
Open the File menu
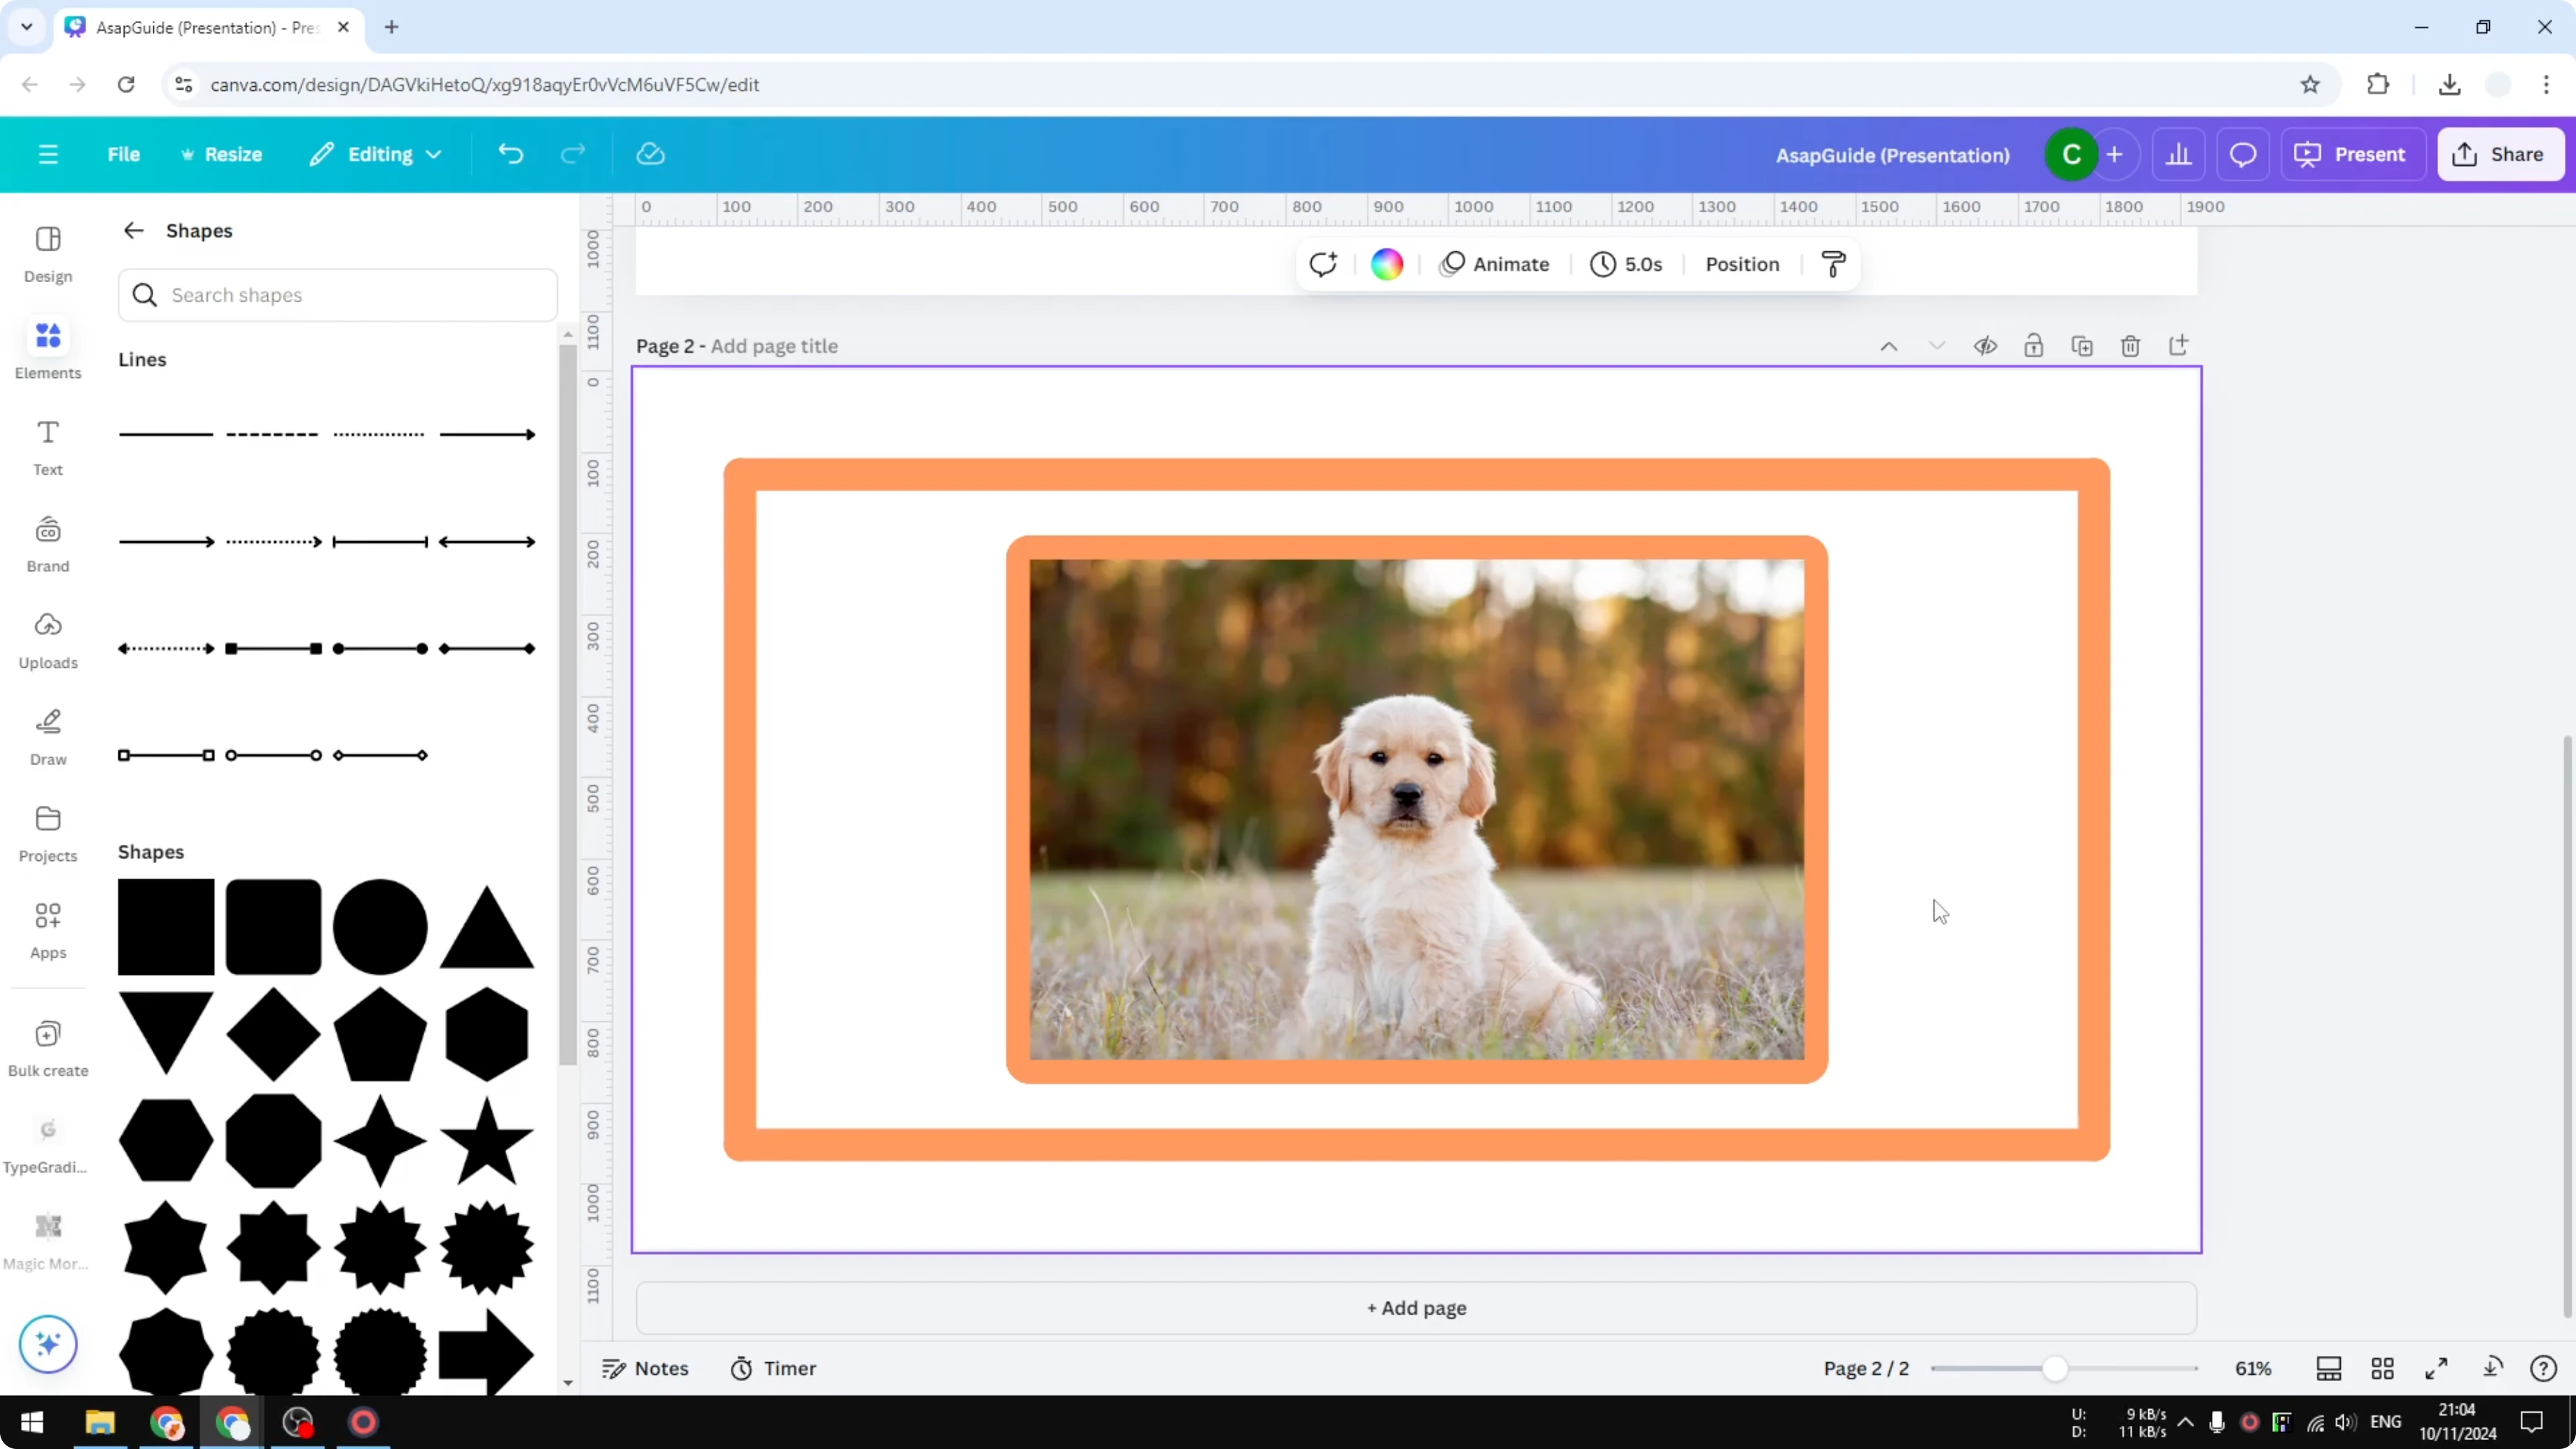pyautogui.click(x=124, y=153)
